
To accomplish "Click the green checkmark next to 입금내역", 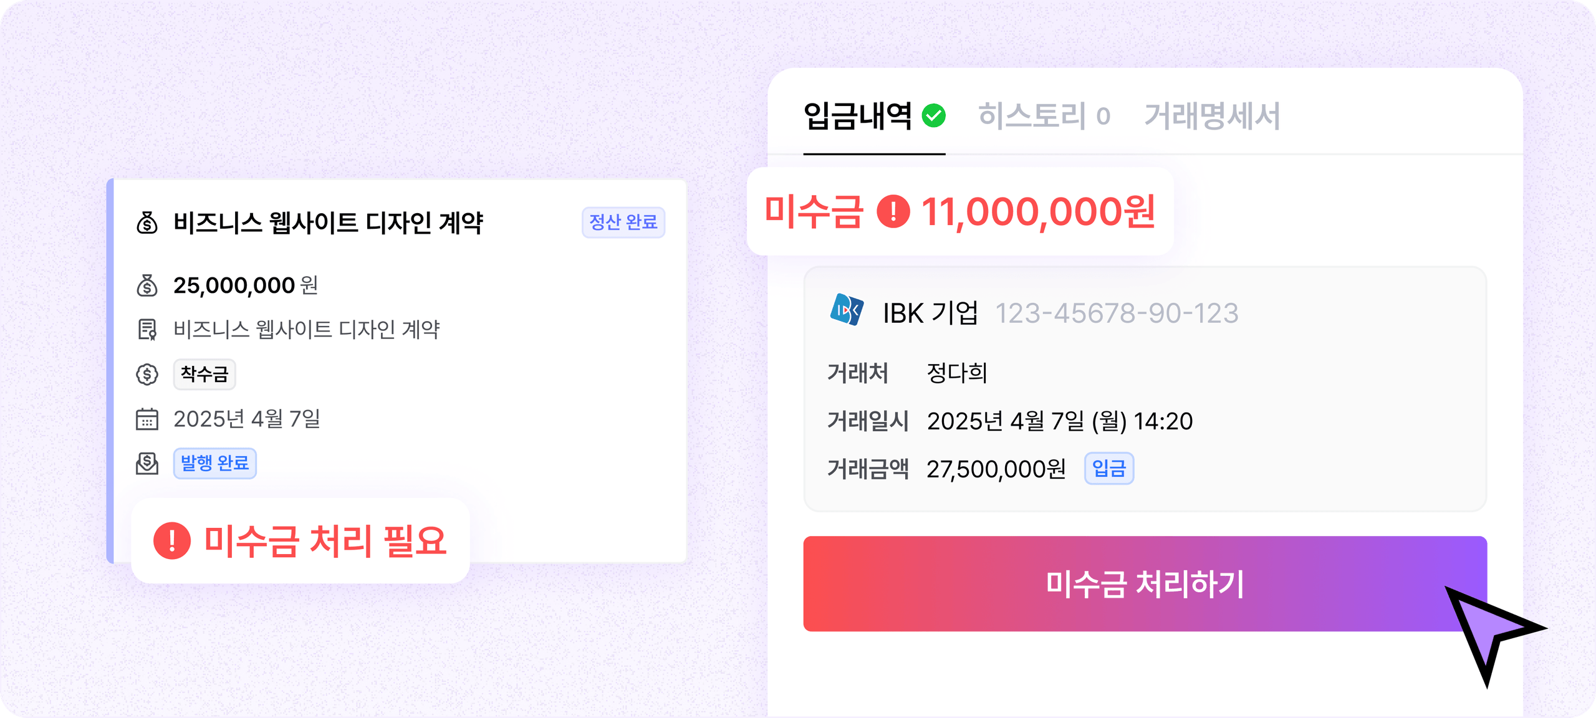I will click(x=934, y=116).
